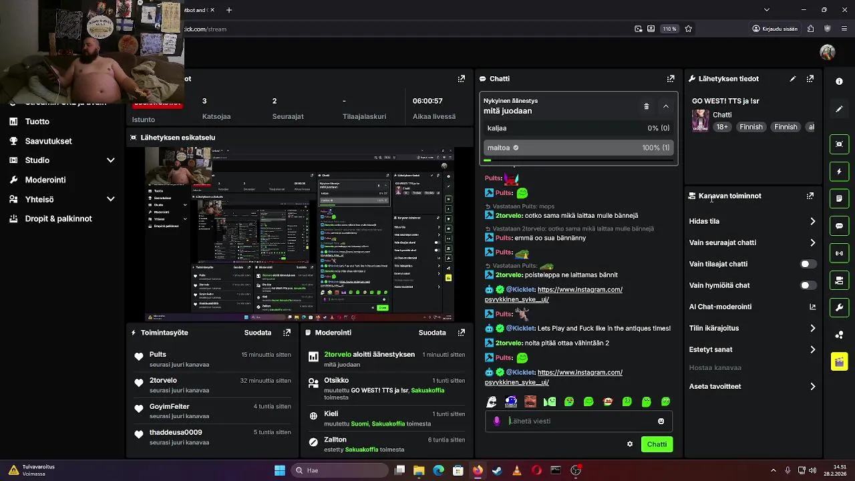Open a new browser tab

tap(229, 10)
